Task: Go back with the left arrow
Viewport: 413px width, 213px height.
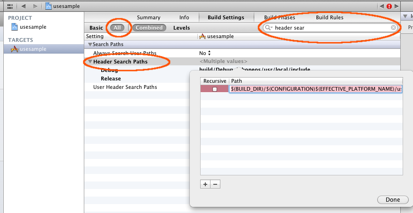Action: (23, 6)
